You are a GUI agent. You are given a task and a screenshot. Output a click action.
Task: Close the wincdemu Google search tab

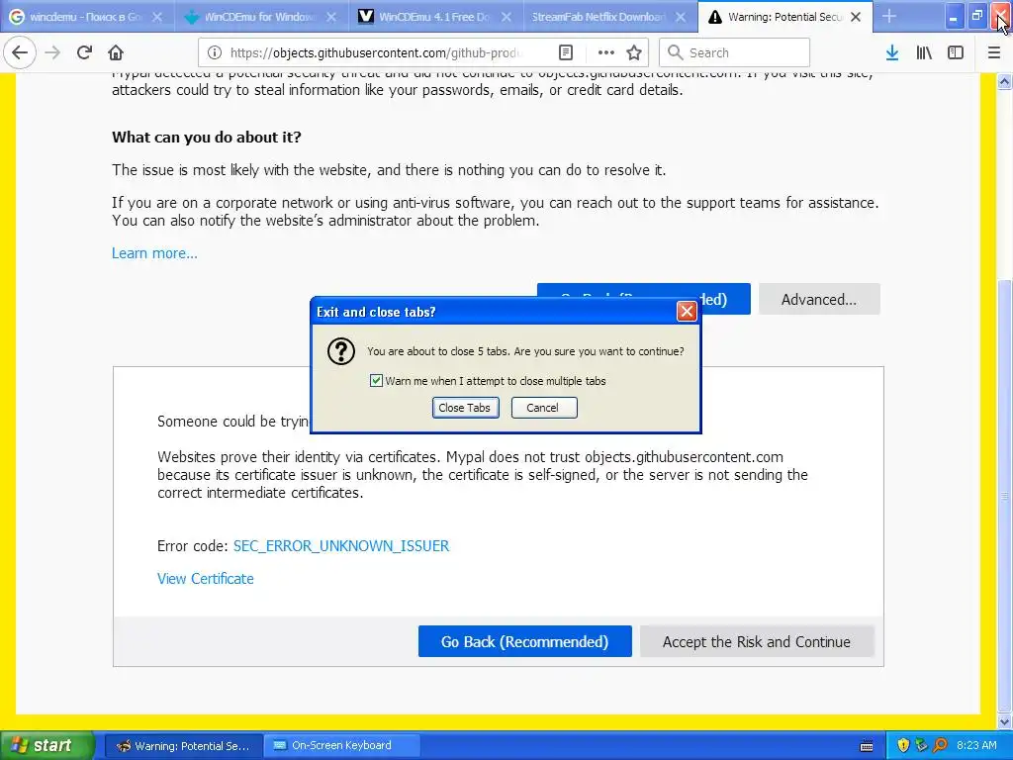pyautogui.click(x=157, y=17)
